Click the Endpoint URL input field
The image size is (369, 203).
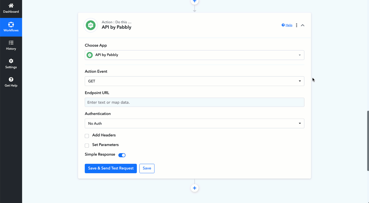[194, 102]
